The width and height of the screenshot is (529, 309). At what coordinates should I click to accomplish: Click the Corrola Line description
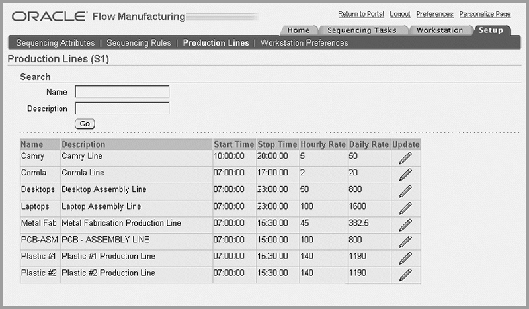[x=83, y=173]
